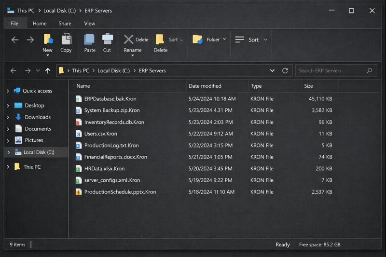The image size is (386, 257).
Task: Open the address bar history dropdown
Action: (x=273, y=70)
